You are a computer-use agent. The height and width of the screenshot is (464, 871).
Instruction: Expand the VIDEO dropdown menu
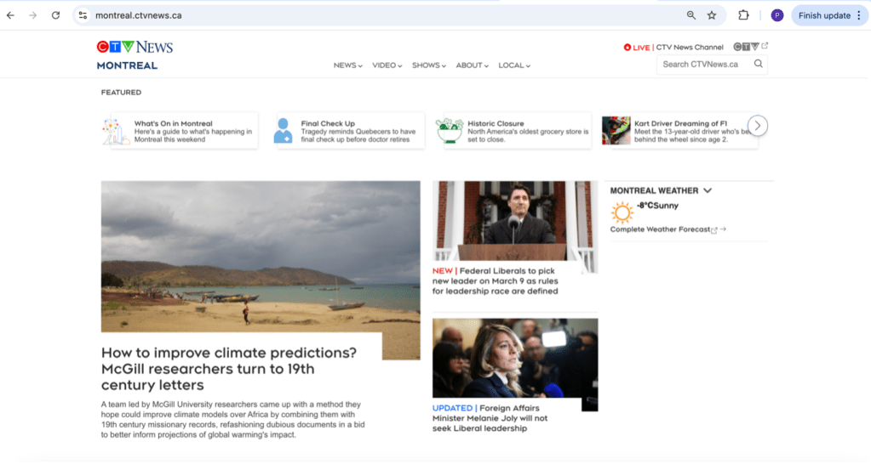[x=387, y=65]
